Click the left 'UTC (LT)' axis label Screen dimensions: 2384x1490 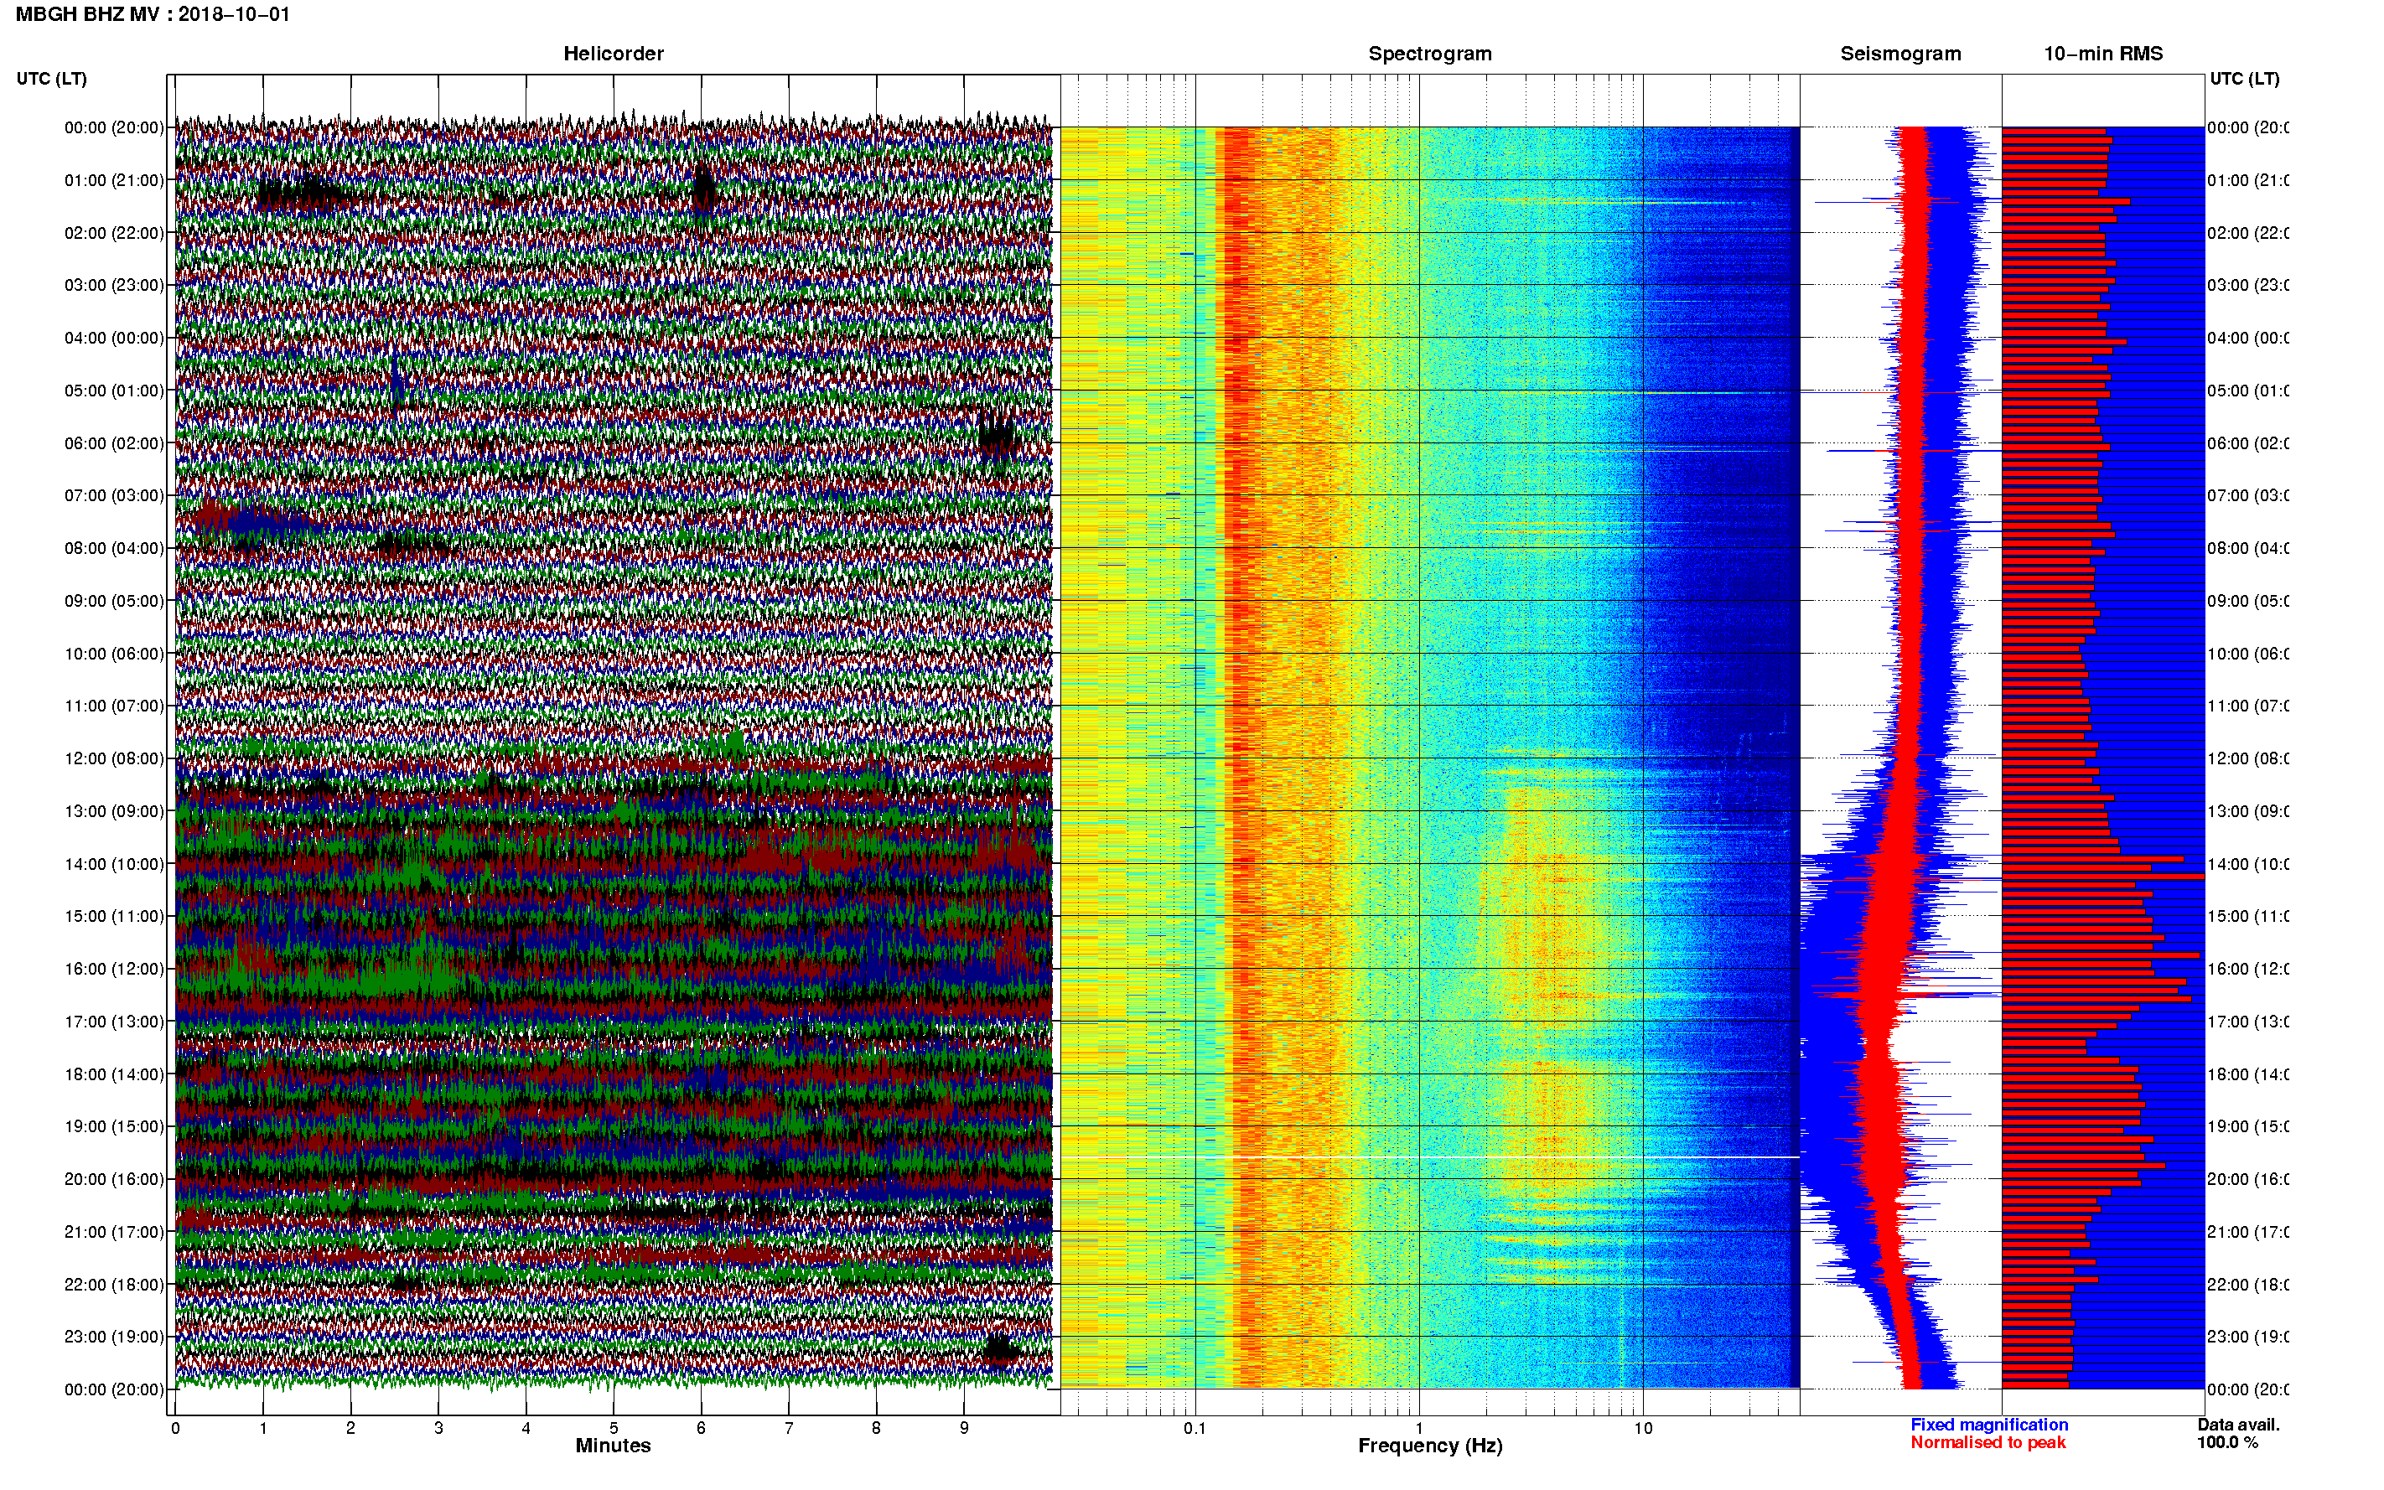[51, 79]
